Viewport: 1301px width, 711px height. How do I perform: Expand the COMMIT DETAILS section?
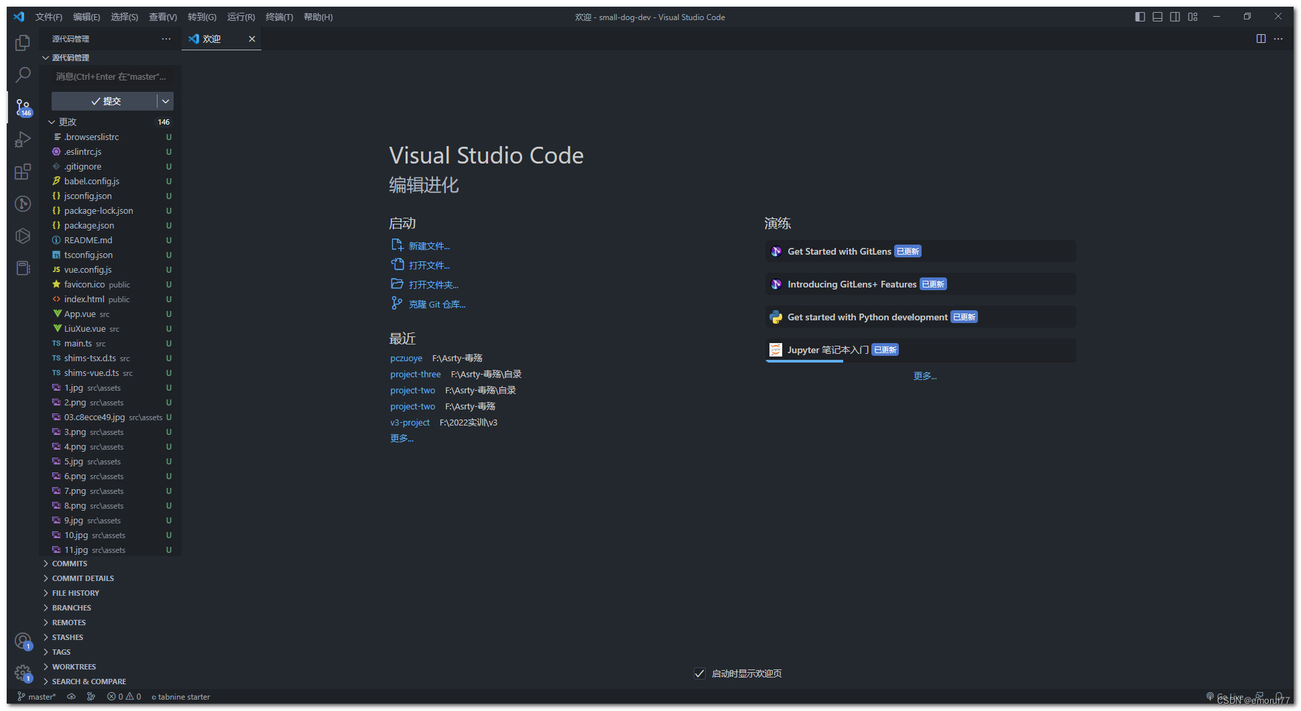[x=111, y=578]
